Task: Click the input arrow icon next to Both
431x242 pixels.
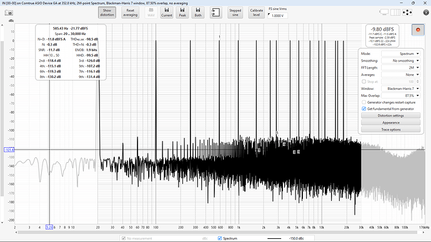Action: pos(215,12)
